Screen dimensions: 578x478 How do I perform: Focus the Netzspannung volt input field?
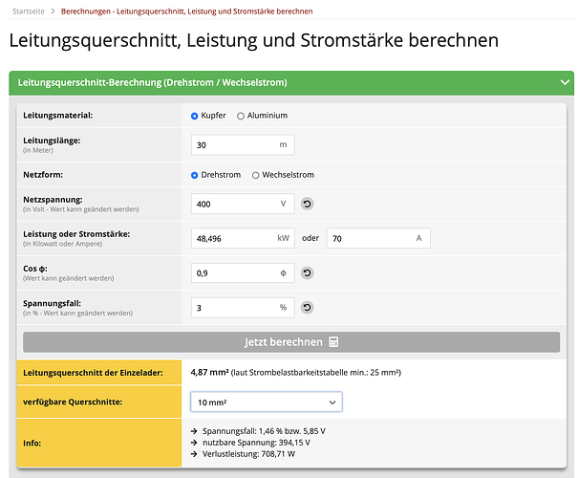pos(243,204)
